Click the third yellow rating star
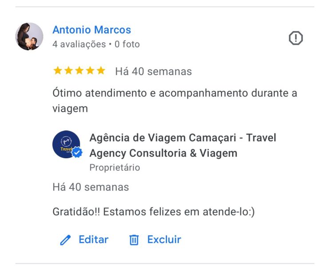Image resolution: width=328 pixels, height=266 pixels. click(79, 70)
